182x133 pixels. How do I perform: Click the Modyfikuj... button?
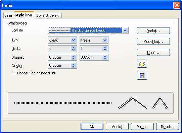[153, 42]
